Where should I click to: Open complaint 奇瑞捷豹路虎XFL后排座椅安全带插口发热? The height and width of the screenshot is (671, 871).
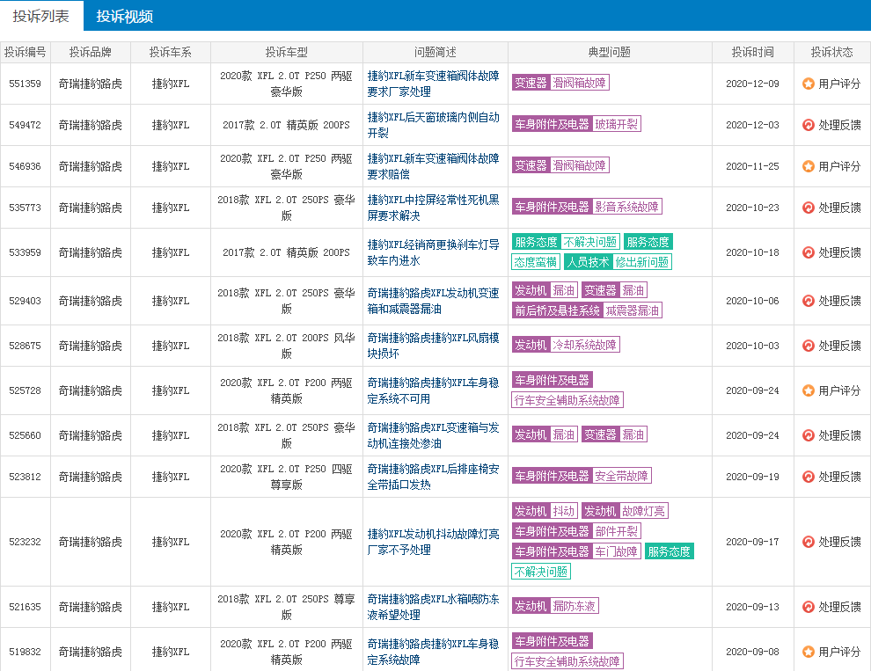coord(433,478)
